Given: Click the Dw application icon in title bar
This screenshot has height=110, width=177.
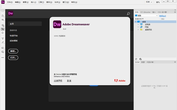Looking at the screenshot, I should click(3, 2).
